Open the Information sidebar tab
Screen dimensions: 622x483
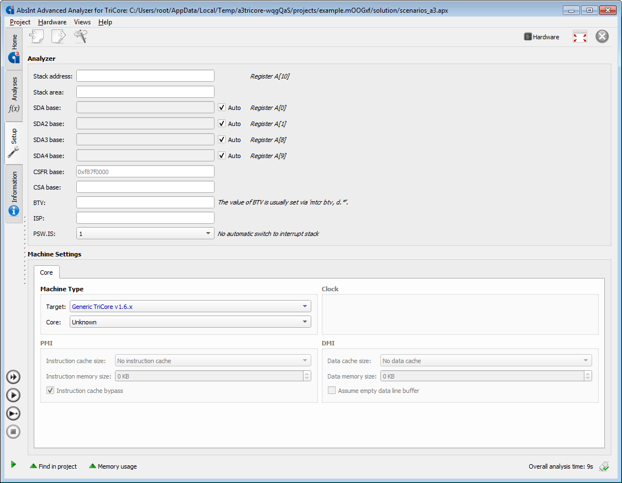pos(14,193)
